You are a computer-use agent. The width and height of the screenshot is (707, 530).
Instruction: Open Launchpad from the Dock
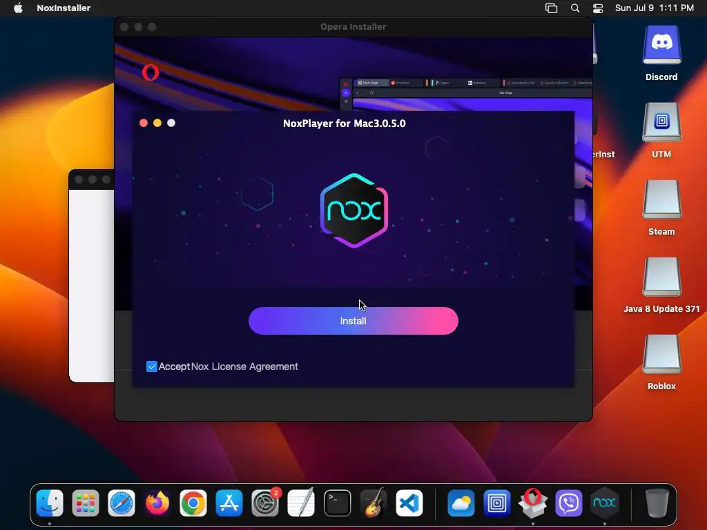(85, 503)
